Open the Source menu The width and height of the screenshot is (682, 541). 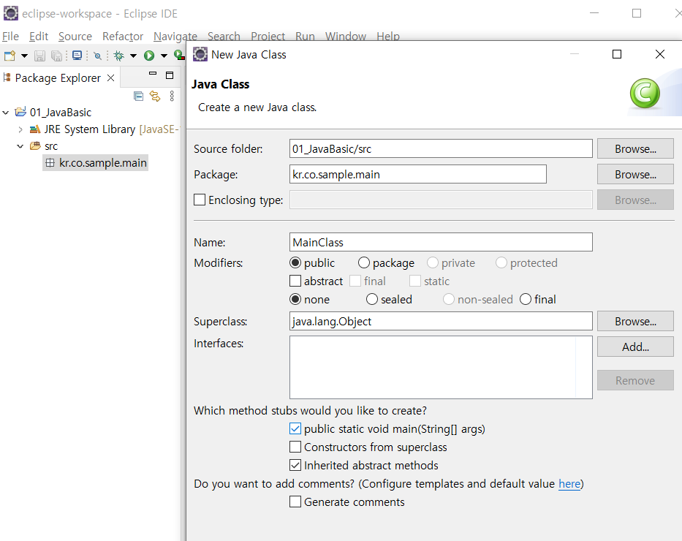click(75, 36)
